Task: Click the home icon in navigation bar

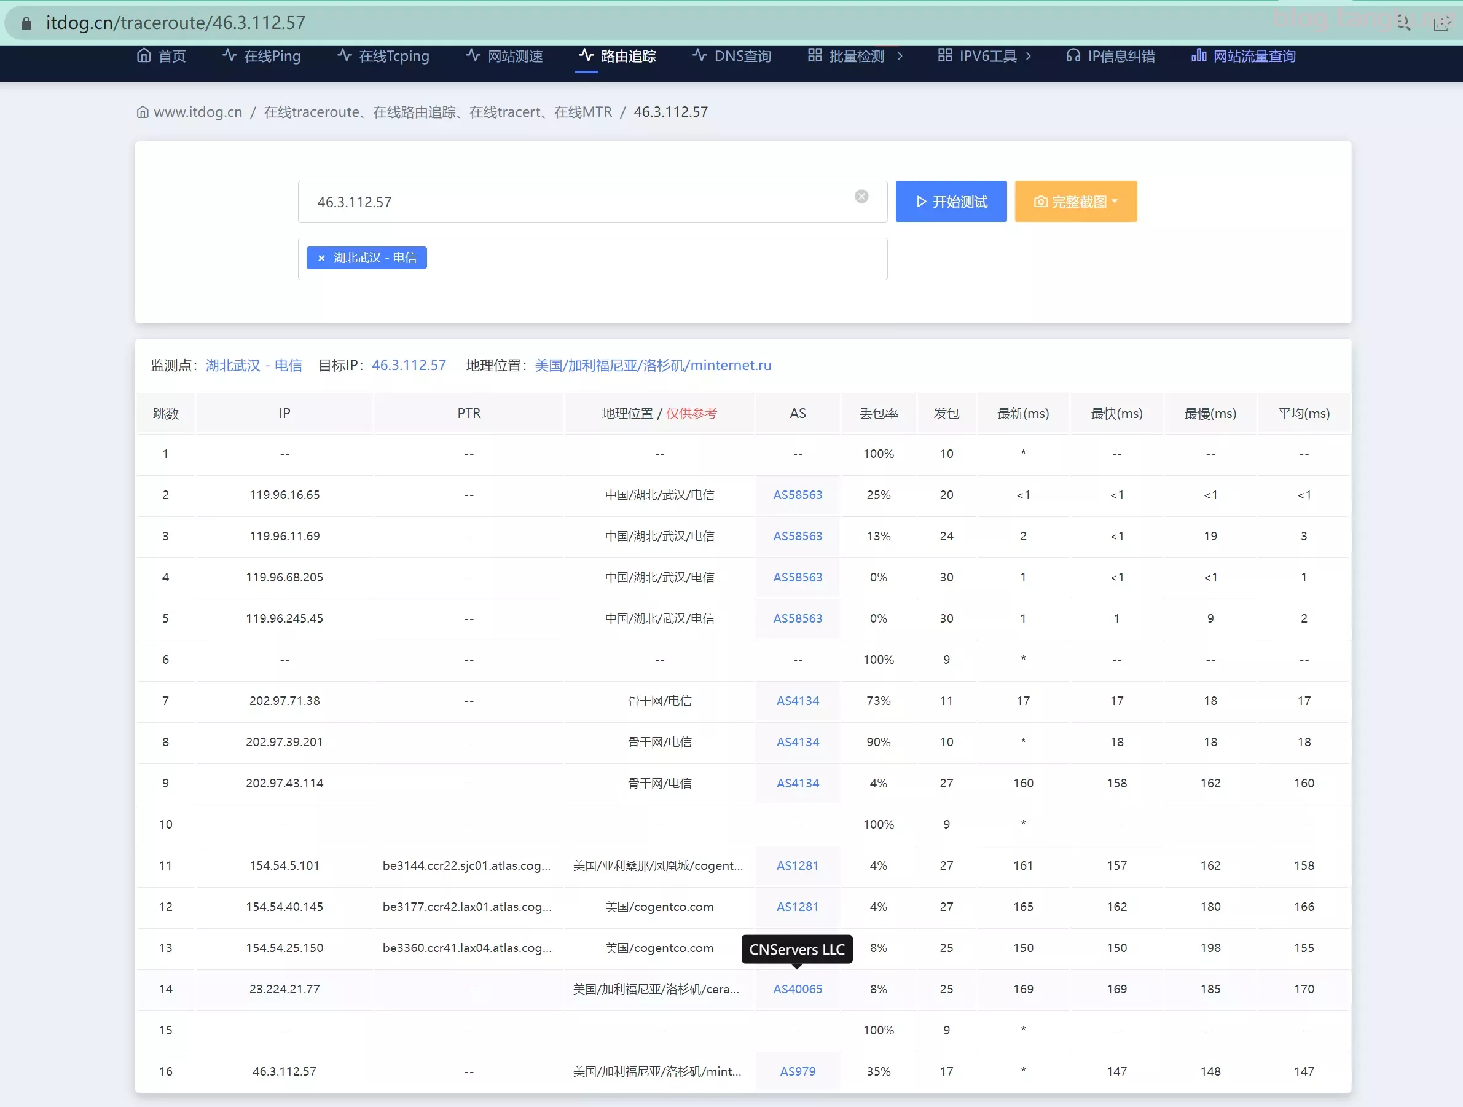Action: click(x=144, y=55)
